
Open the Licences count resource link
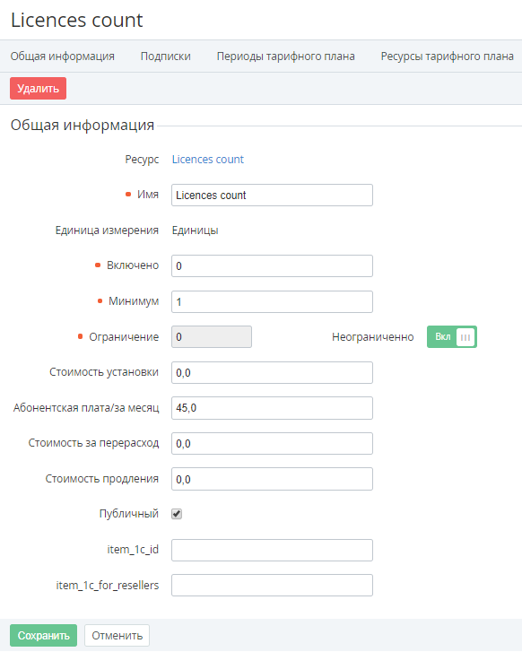[x=208, y=160]
